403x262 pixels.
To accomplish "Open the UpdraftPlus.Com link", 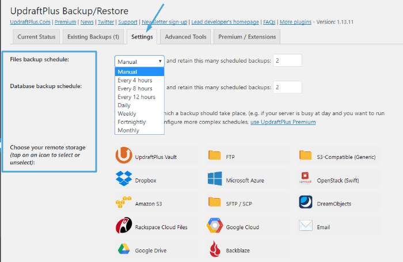I will (x=30, y=22).
